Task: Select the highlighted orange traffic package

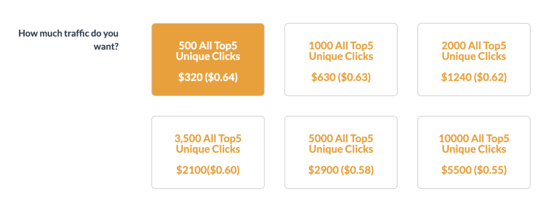Action: click(208, 59)
